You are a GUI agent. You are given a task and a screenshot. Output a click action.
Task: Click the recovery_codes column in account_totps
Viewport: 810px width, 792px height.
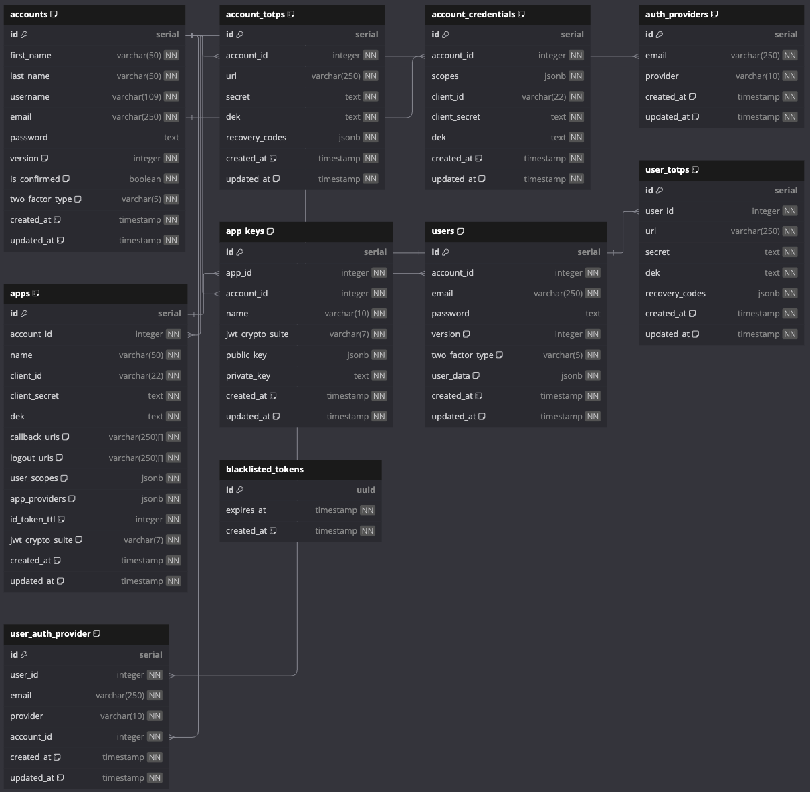[302, 138]
